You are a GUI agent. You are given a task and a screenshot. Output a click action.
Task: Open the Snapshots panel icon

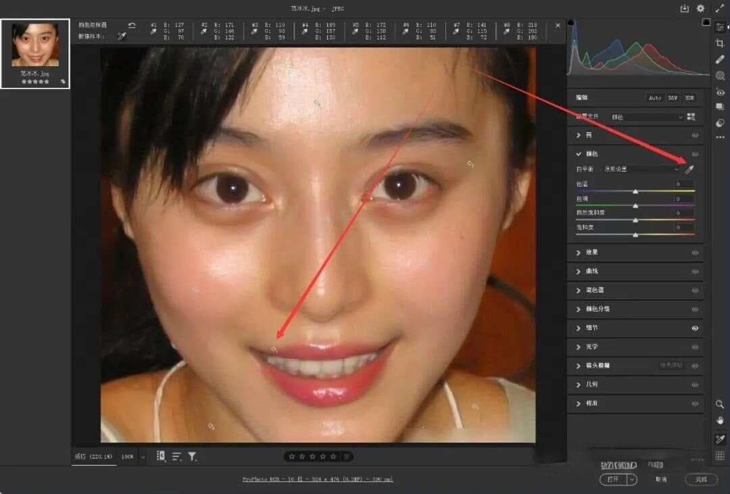(720, 107)
